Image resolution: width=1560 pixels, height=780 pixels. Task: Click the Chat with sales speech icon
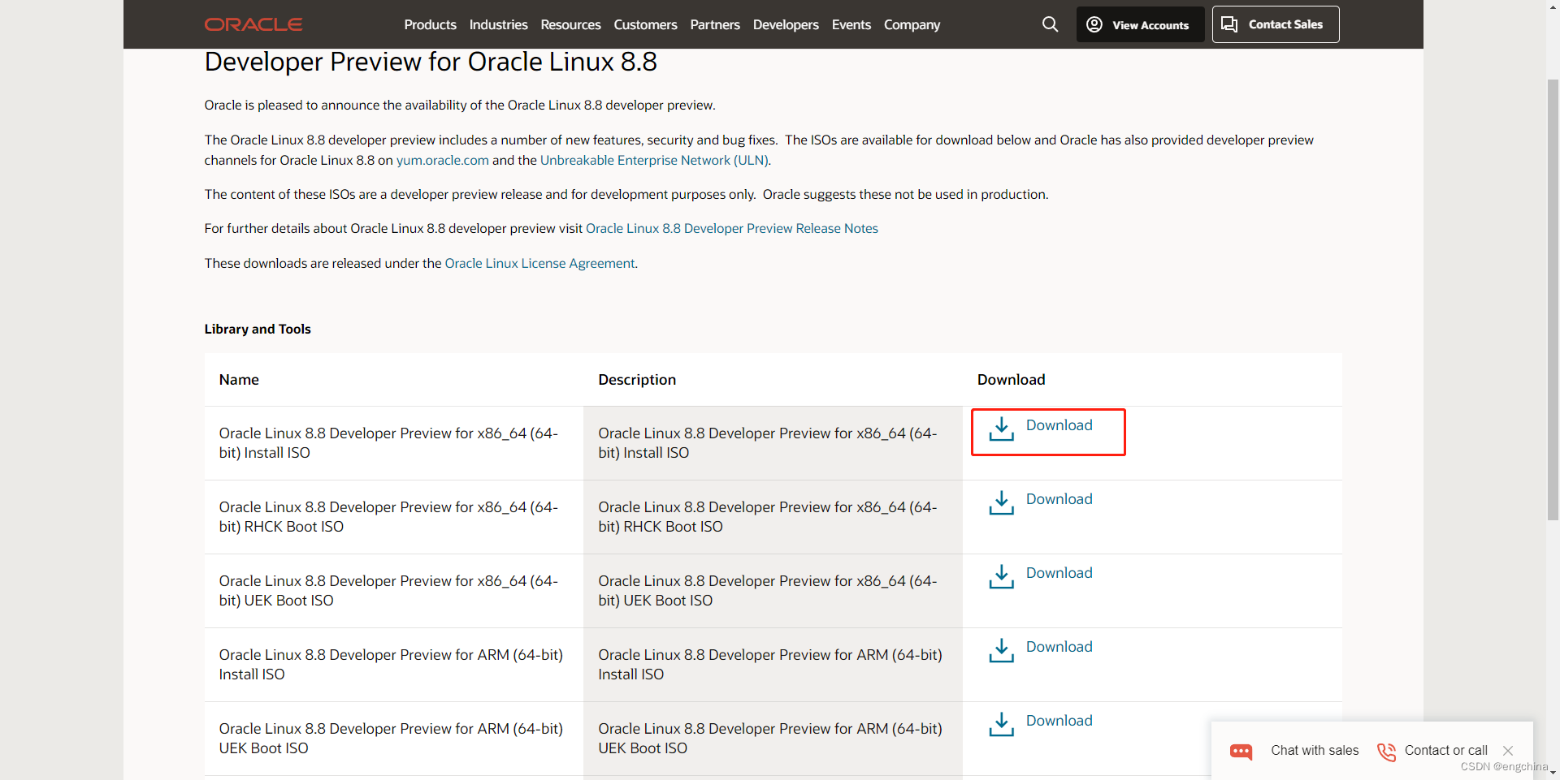[1241, 751]
